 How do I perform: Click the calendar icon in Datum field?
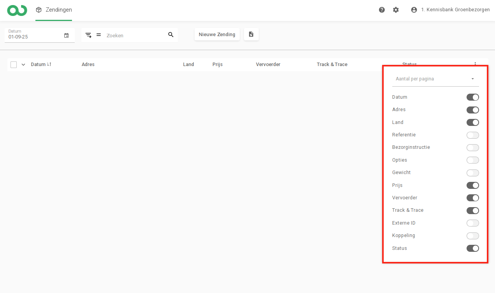[67, 35]
